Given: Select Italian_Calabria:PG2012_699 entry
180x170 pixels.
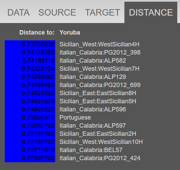Looking at the screenshot, I should pos(100,85).
